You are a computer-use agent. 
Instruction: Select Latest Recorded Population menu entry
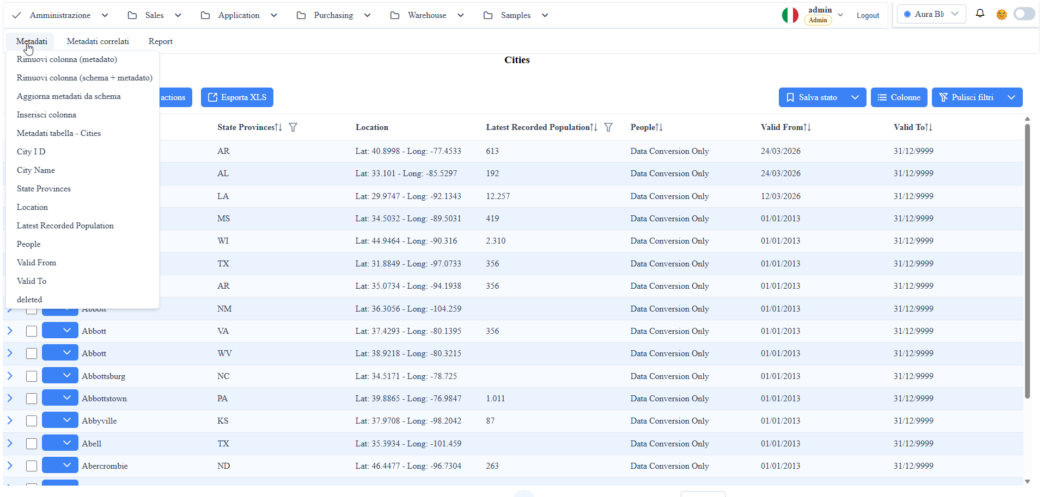pos(82,226)
